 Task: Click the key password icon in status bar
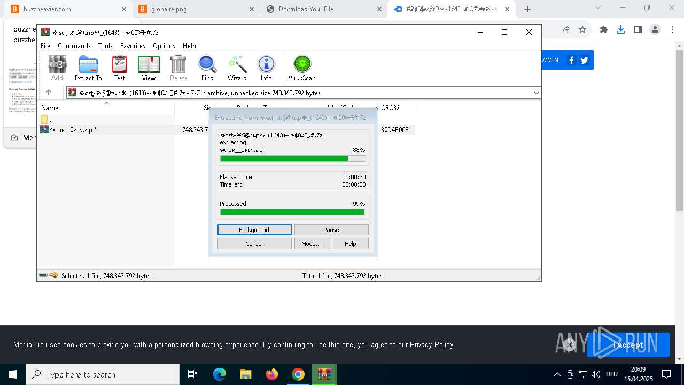(53, 275)
